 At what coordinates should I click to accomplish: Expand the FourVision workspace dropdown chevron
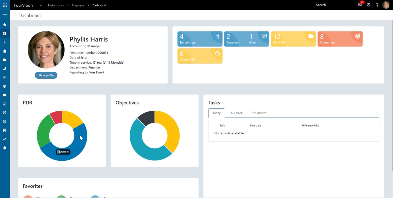[40, 5]
